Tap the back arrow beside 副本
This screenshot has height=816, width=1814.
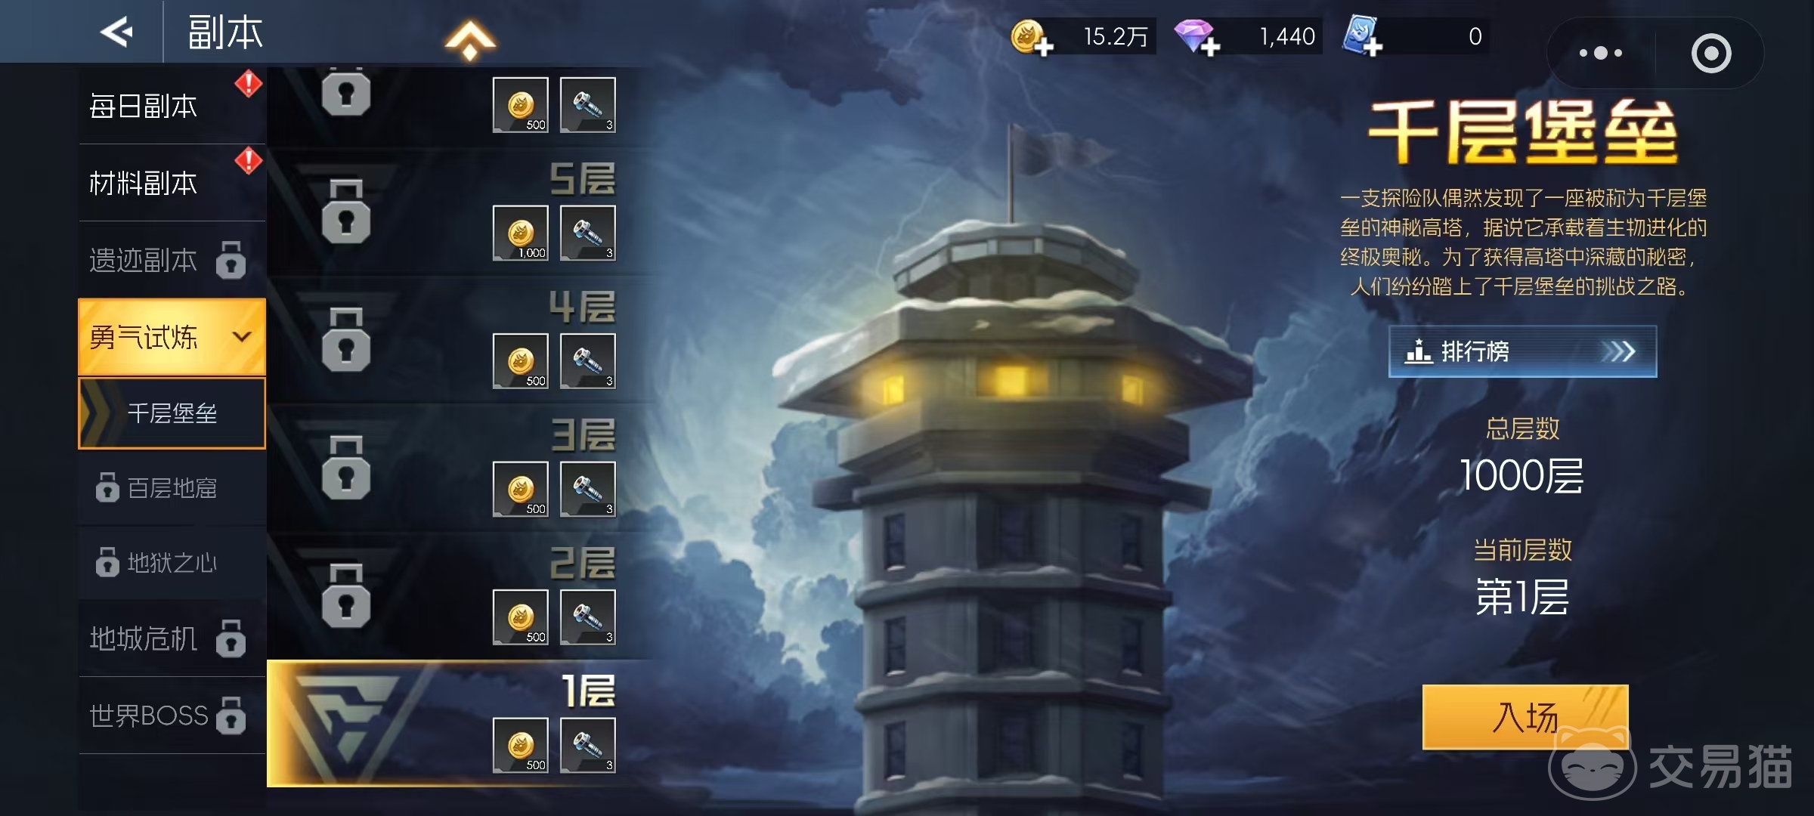point(117,32)
